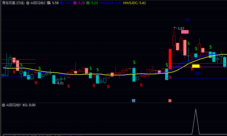
Task: Open the dropdown arrow beside AI回马枪F
Action: click(x=4, y=105)
